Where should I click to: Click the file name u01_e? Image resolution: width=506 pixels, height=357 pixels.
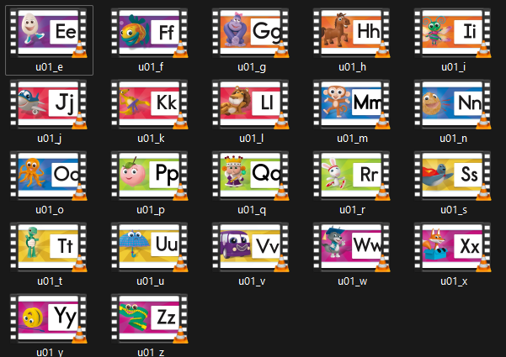click(x=49, y=67)
